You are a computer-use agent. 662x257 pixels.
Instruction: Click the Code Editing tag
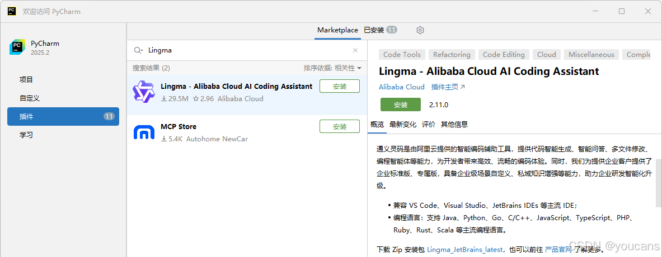point(504,54)
